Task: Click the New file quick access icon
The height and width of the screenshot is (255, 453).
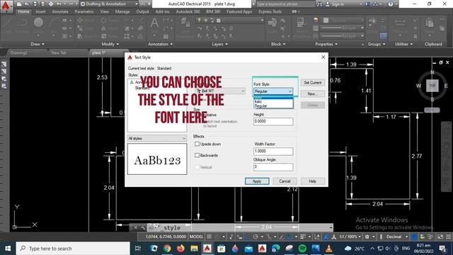Action: tap(19, 4)
